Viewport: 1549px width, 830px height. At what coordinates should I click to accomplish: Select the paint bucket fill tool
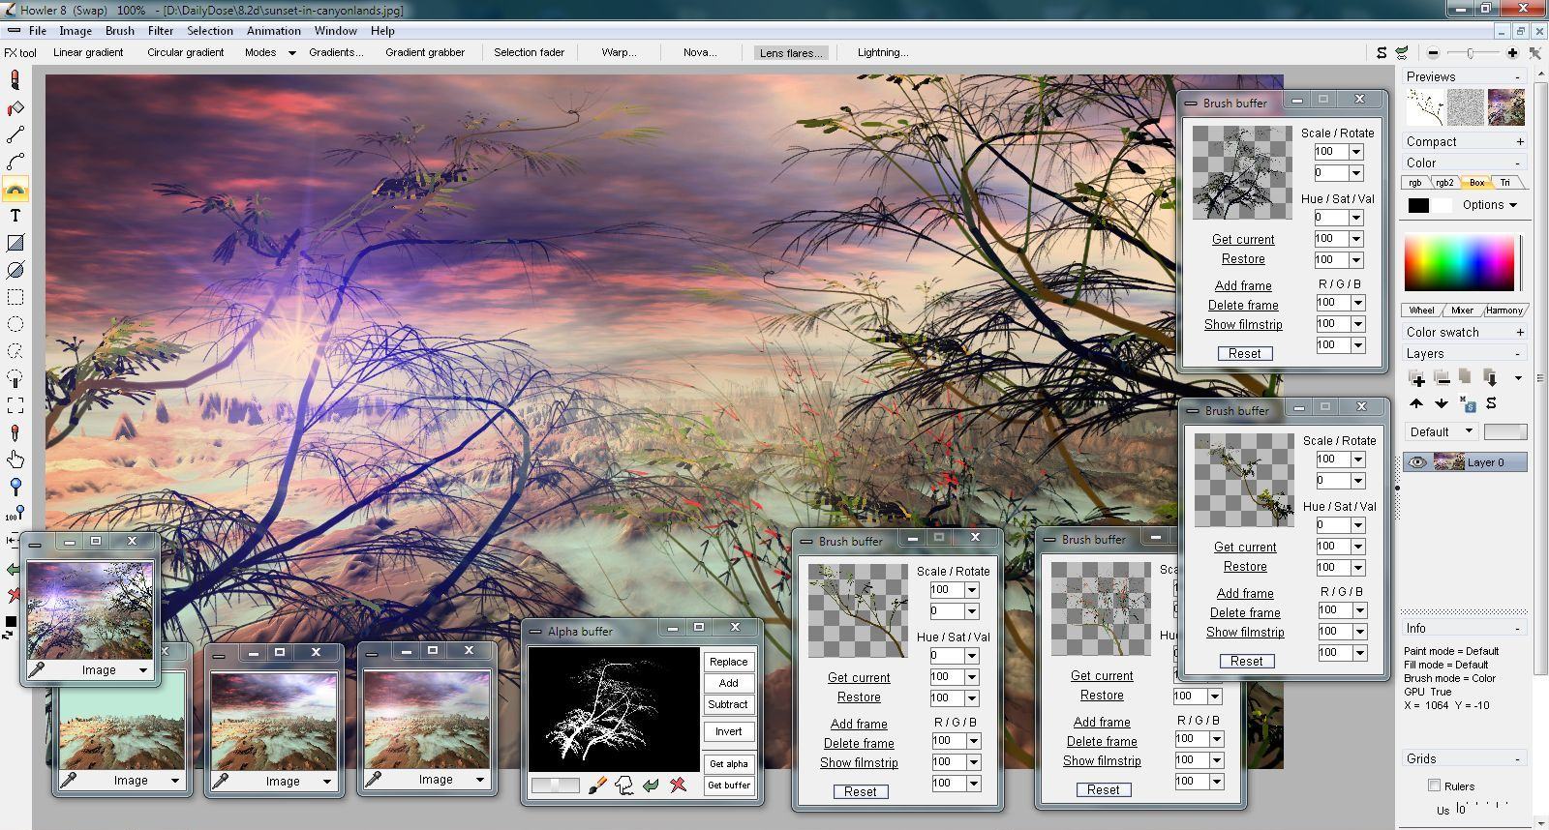pos(15,108)
